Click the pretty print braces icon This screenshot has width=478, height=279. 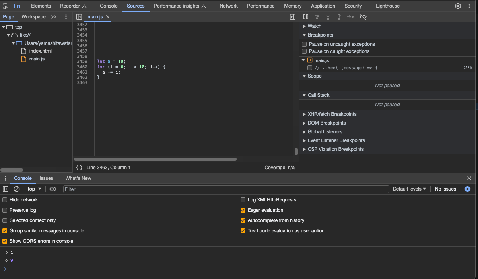[x=79, y=168]
